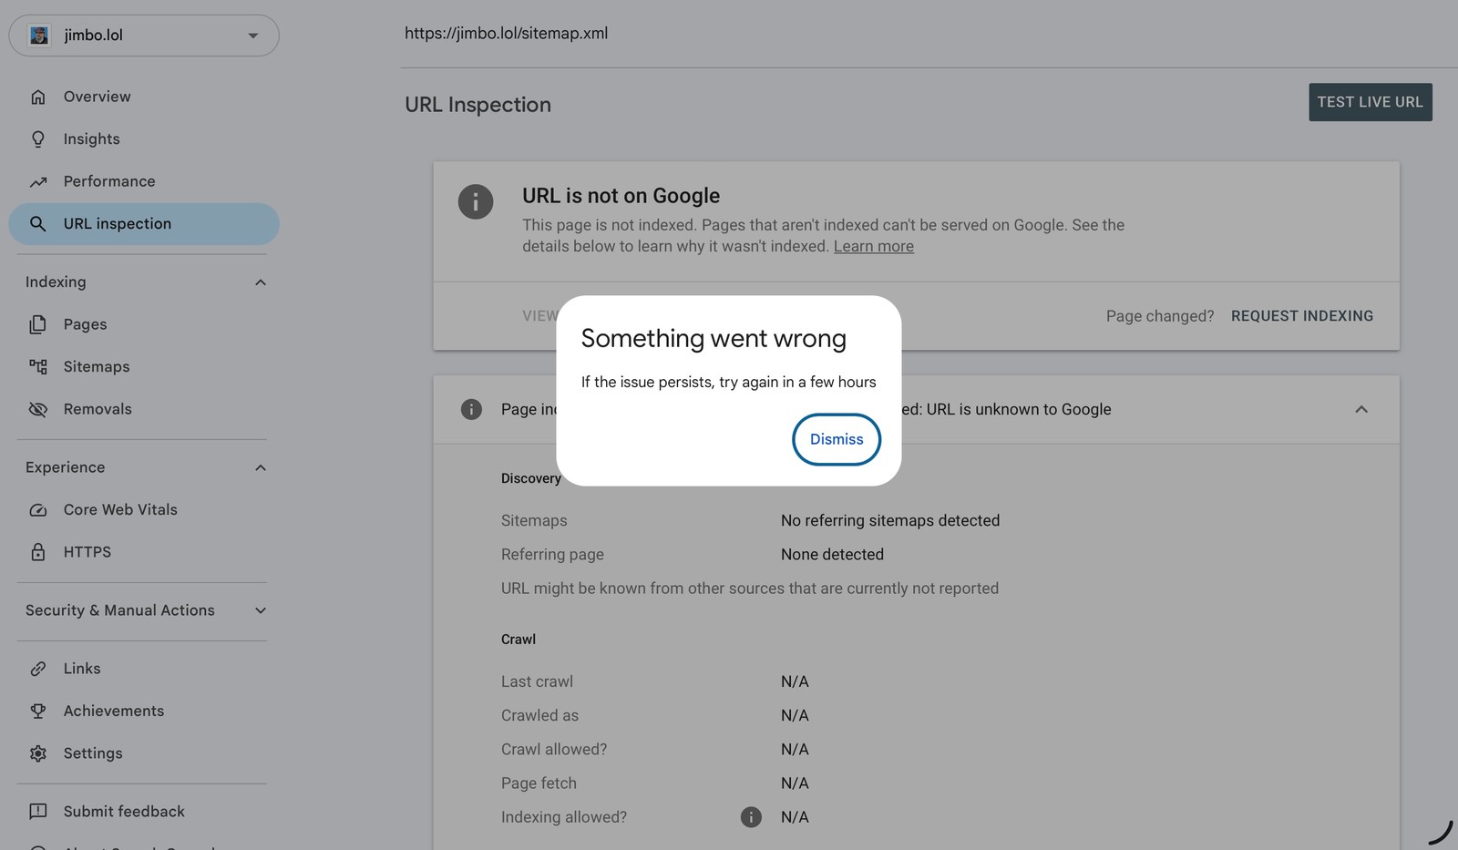Image resolution: width=1458 pixels, height=850 pixels.
Task: Click info icon in Page indexing row
Action: (x=471, y=409)
